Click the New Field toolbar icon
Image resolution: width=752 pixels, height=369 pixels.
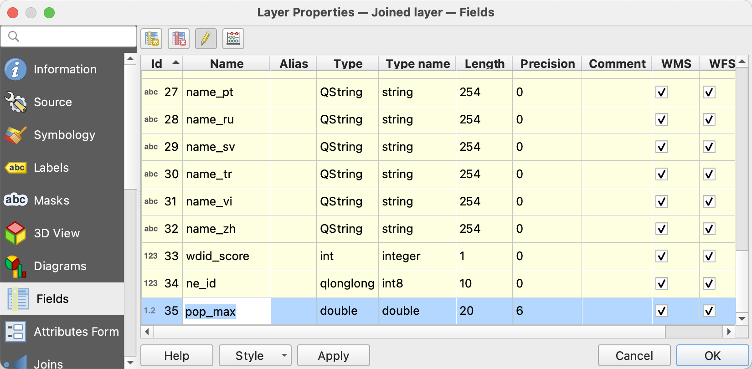tap(151, 39)
